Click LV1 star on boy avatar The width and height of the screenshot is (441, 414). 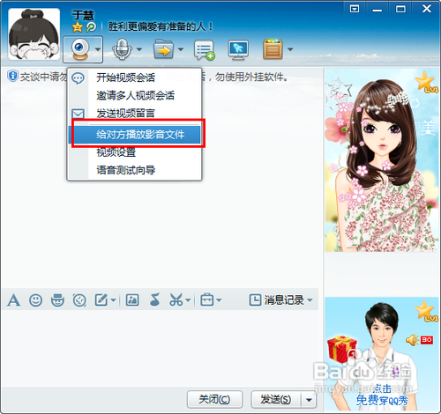425,311
